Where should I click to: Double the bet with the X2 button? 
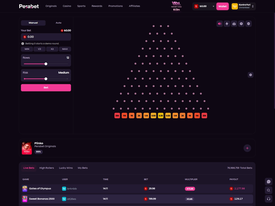[x=52, y=49]
